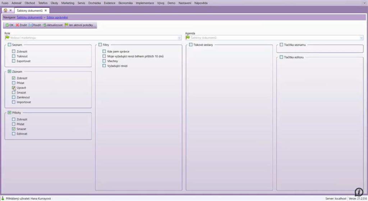Image resolution: width=368 pixels, height=201 pixels.
Task: Enable Exportovat checkbox under Seznam
Action: (14, 61)
